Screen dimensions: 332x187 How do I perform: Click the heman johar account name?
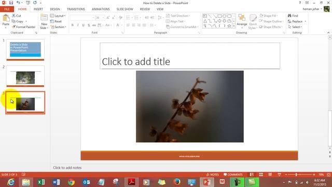[x=311, y=9]
